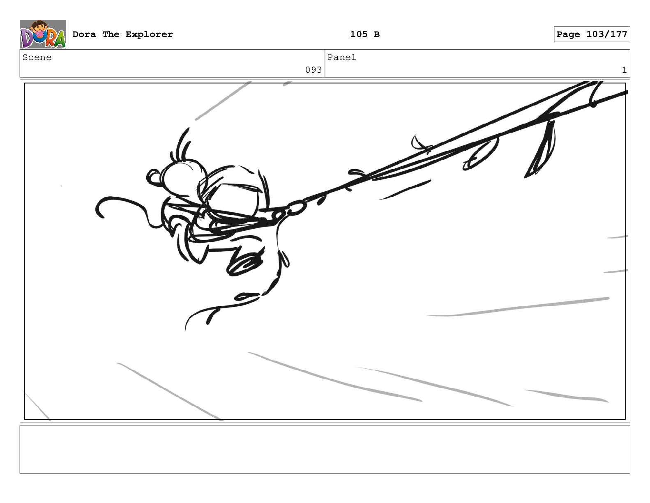Select the episode code '105 B'
650x503 pixels.
pos(365,34)
